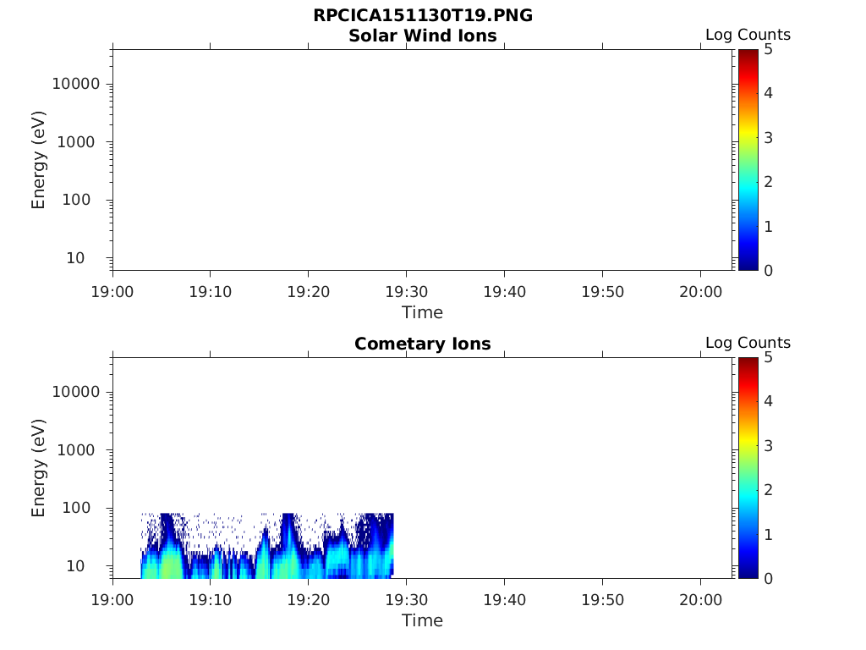This screenshot has height=650, width=866.
Task: Click the Solar Wind Ions color bar
Action: (748, 160)
